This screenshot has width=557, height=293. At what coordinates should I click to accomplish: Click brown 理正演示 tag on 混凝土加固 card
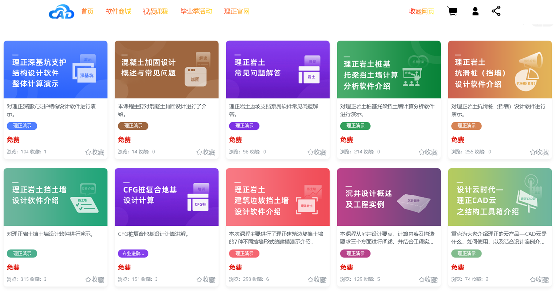tap(133, 126)
